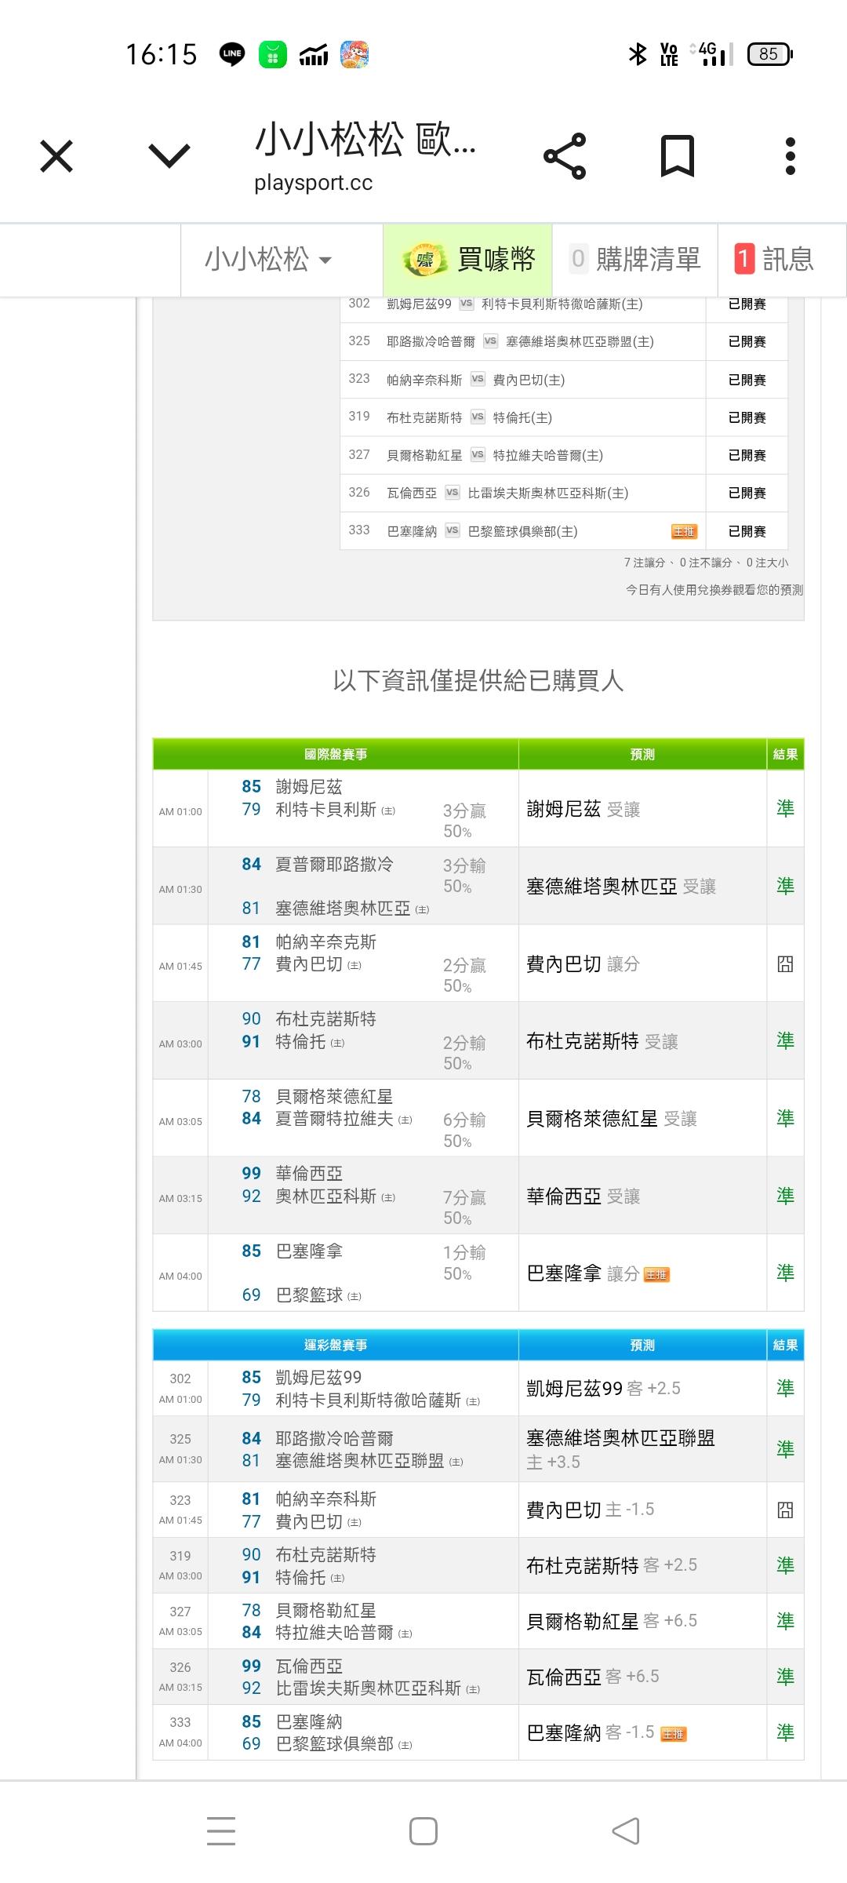Bookmark this page with the bookmark icon
The width and height of the screenshot is (847, 1883).
(678, 155)
